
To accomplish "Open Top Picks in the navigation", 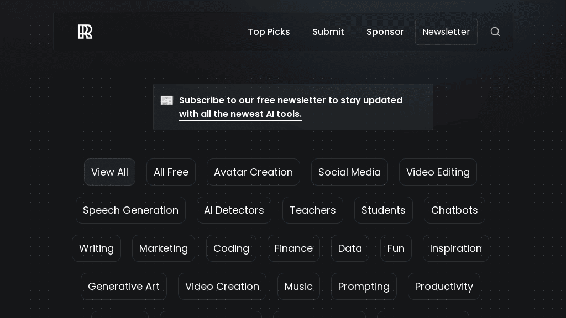I will tap(269, 32).
